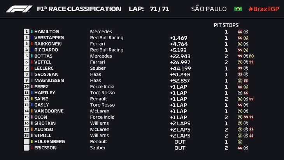Click the F1 RACE CLASSIFICATION title

point(79,9)
